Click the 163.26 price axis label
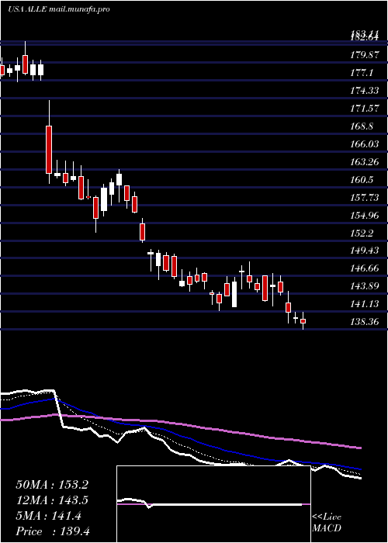Screen dimensions: 388x543 [x=365, y=162]
